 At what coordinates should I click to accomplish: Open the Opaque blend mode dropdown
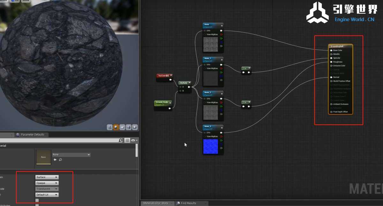[x=47, y=183]
